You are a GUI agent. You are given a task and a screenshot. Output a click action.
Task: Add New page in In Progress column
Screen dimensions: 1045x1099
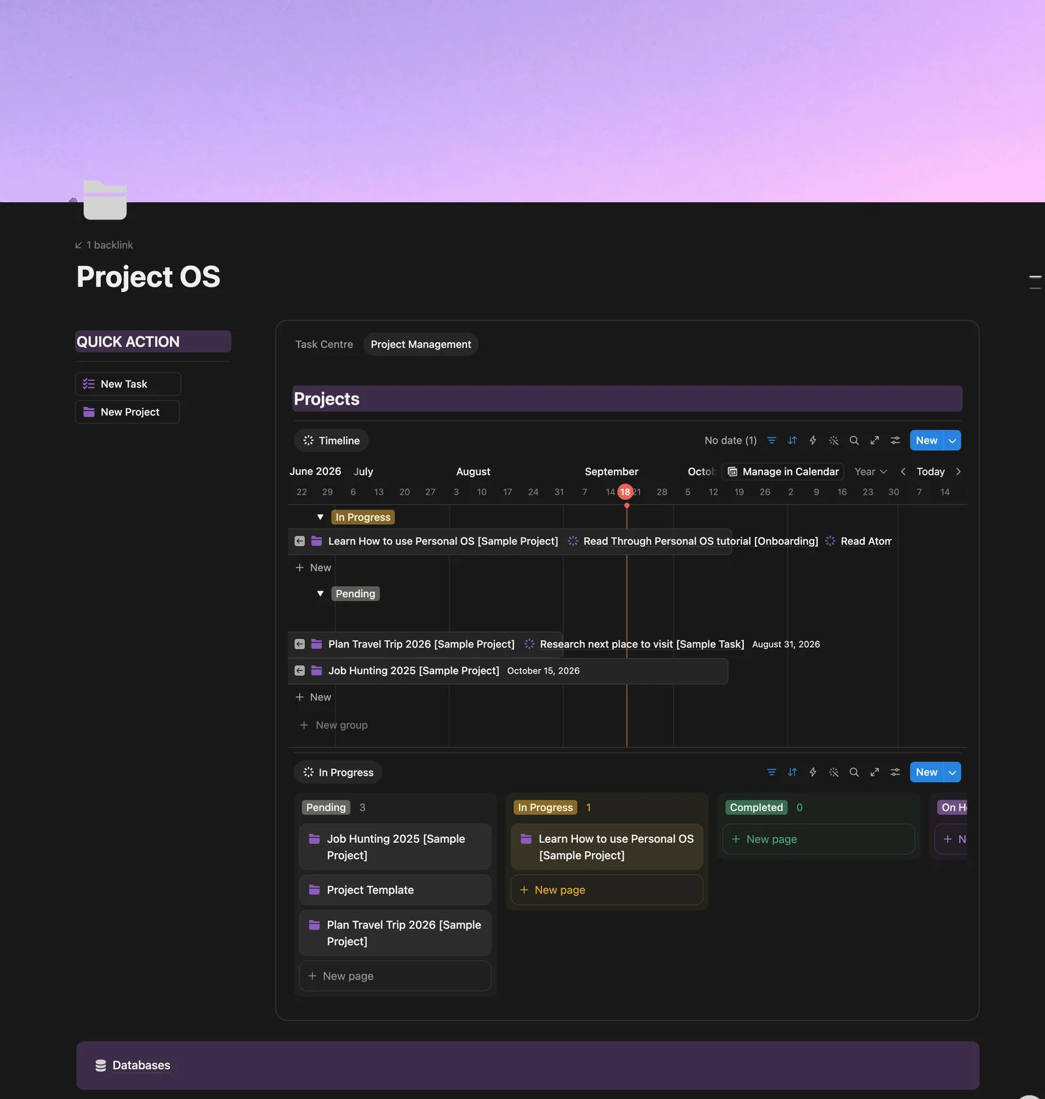[x=607, y=890]
